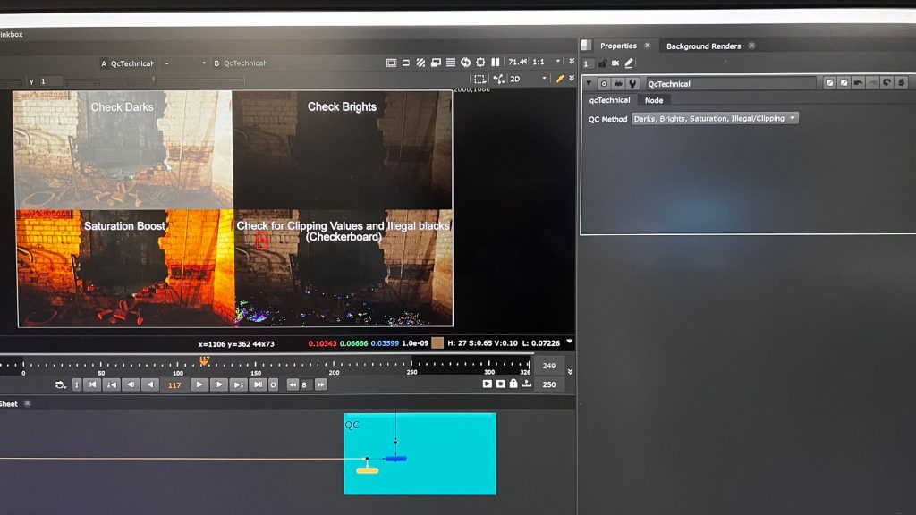Toggle the properties bin lock icon
Screen dimensions: 916x515
602,63
